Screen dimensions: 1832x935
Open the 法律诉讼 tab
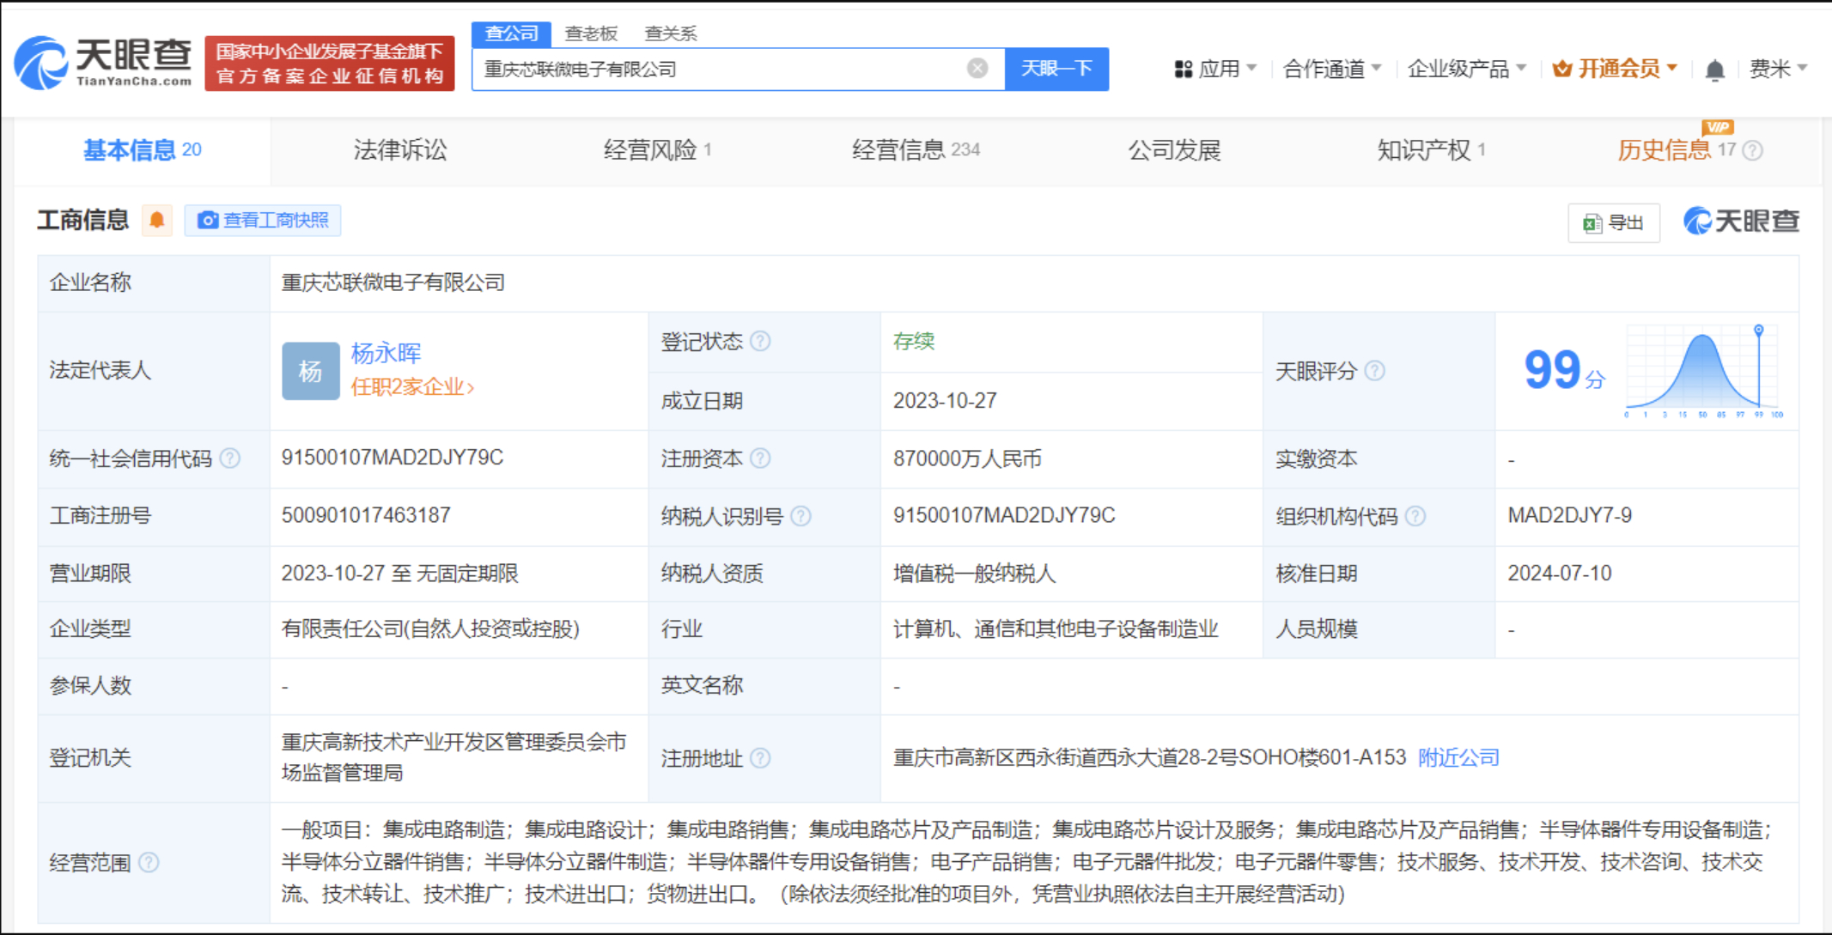[x=400, y=150]
